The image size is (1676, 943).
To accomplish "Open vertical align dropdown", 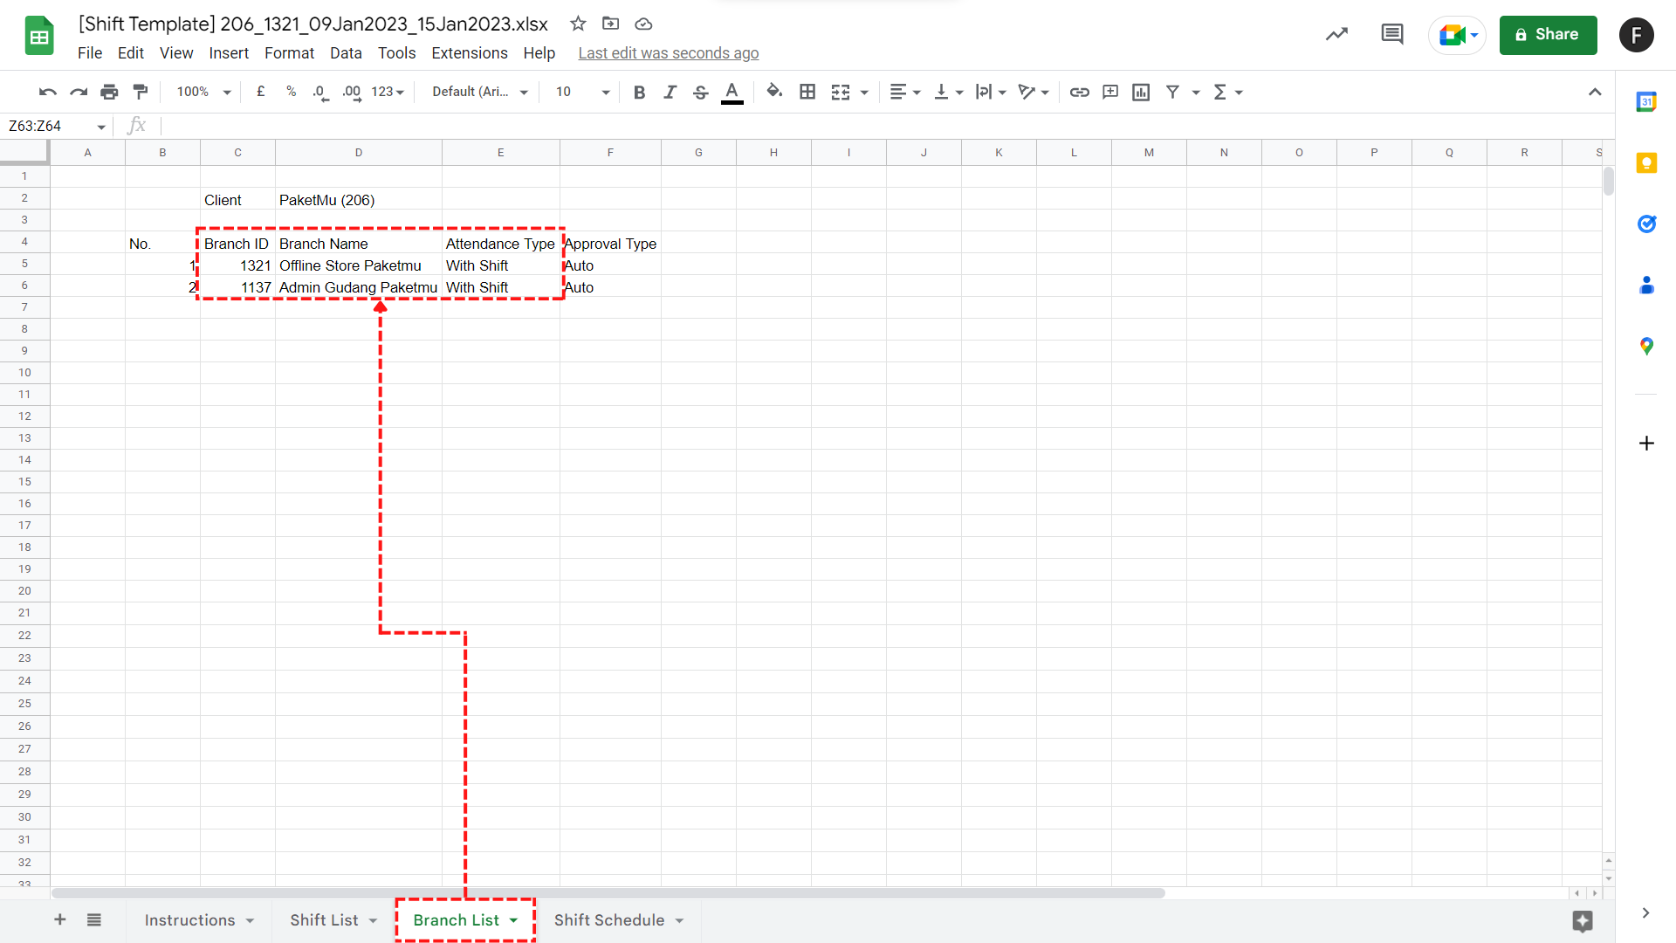I will click(x=948, y=92).
